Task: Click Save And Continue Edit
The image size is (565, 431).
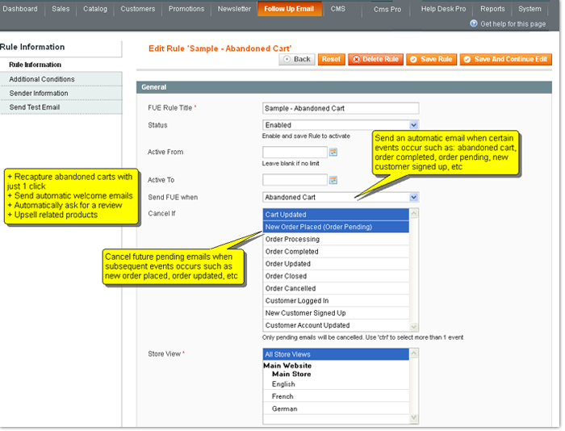Action: [x=505, y=59]
